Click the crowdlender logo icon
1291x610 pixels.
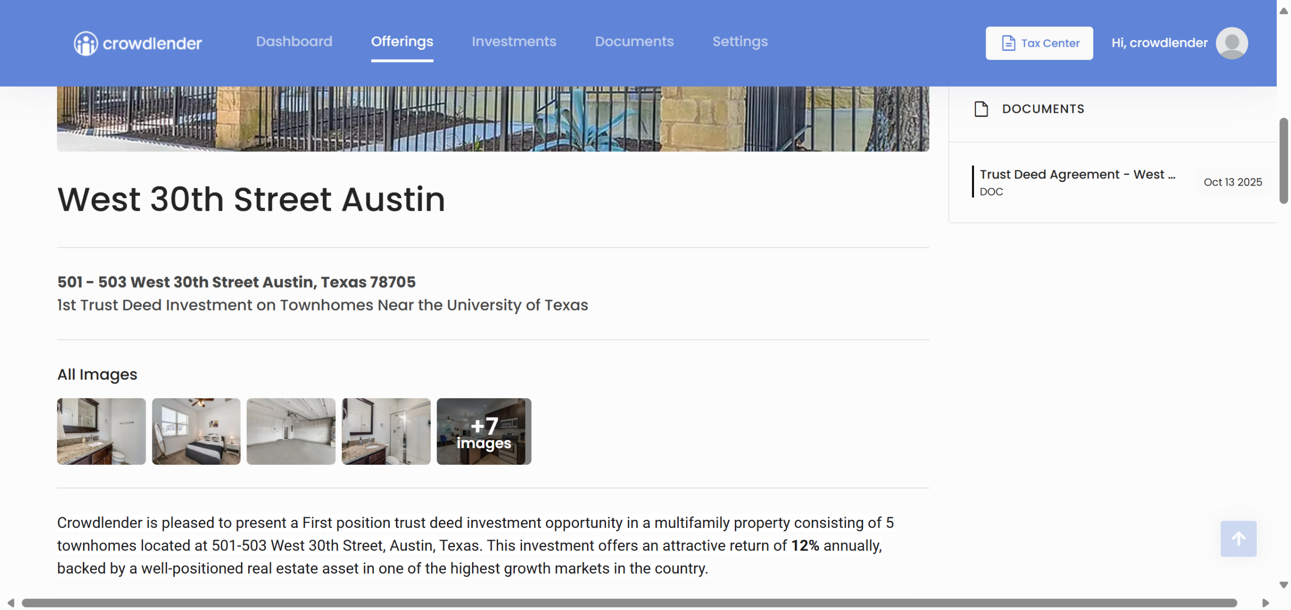click(x=86, y=43)
